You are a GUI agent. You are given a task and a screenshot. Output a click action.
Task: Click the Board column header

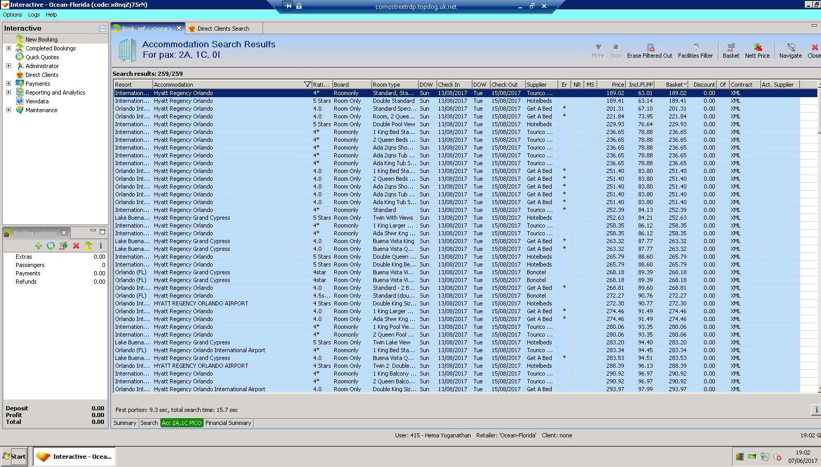[352, 85]
